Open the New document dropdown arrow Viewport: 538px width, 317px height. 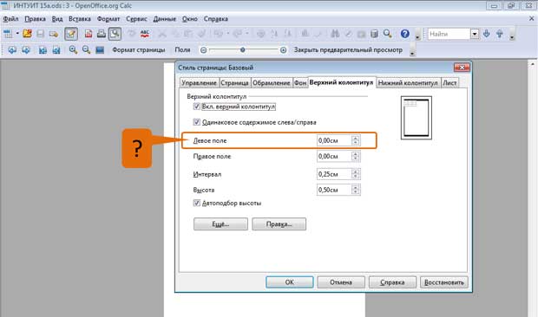point(16,34)
